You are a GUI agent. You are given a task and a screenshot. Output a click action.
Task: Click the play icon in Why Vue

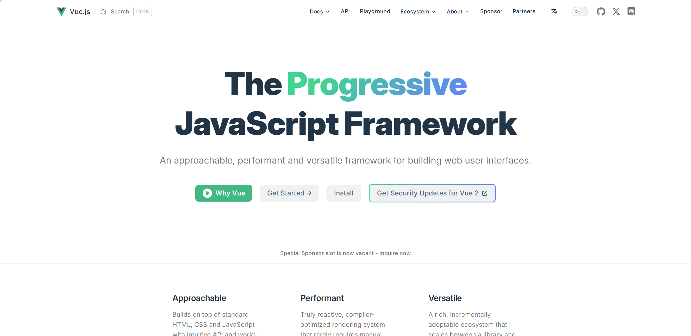click(207, 193)
